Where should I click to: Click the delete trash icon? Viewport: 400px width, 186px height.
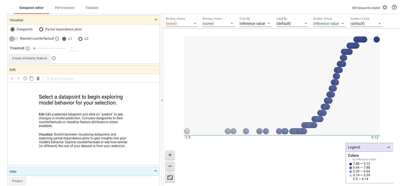point(38,78)
